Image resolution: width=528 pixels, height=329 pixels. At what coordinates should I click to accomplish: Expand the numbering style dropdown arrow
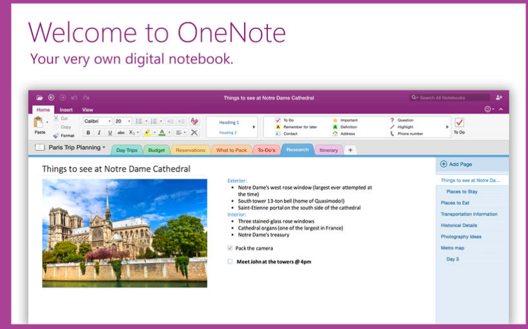tap(161, 121)
